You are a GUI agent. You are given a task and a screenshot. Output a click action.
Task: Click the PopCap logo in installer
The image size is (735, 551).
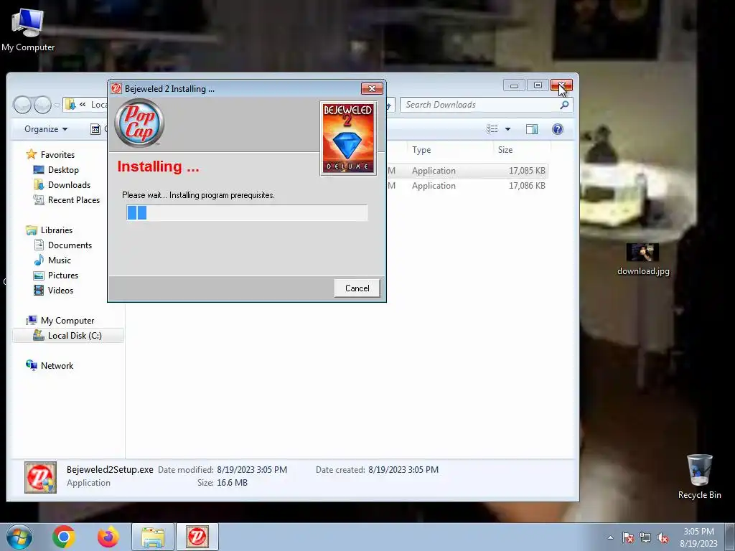point(139,123)
